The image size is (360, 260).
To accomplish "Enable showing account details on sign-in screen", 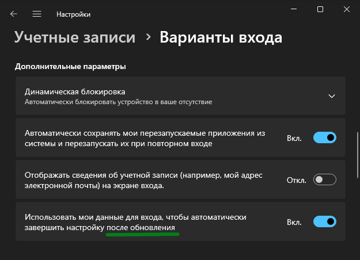I will click(x=325, y=179).
